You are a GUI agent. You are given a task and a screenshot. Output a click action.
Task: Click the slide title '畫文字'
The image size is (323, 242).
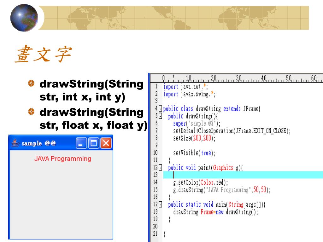(44, 54)
